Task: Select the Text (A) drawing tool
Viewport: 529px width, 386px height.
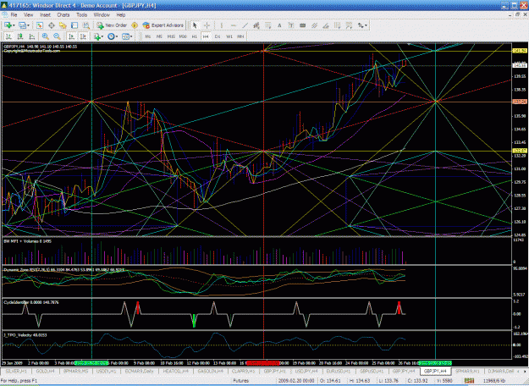Action: pyautogui.click(x=279, y=25)
